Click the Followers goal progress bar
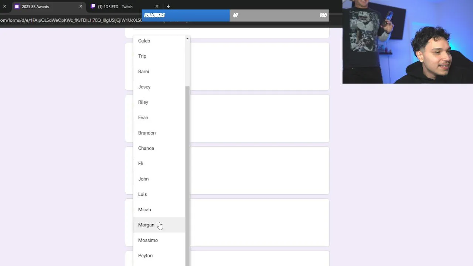This screenshot has height=266, width=473. click(x=235, y=15)
